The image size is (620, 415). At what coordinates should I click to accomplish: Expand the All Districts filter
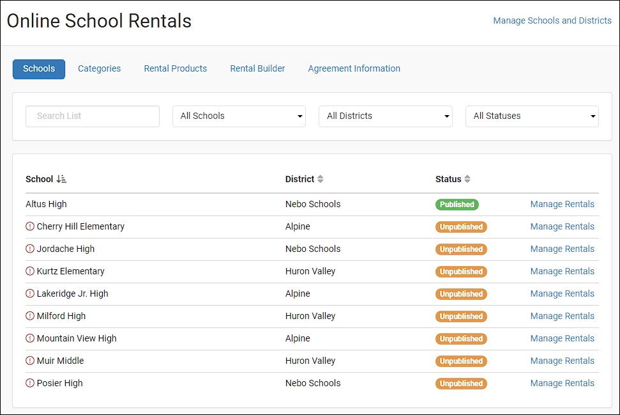pyautogui.click(x=385, y=116)
